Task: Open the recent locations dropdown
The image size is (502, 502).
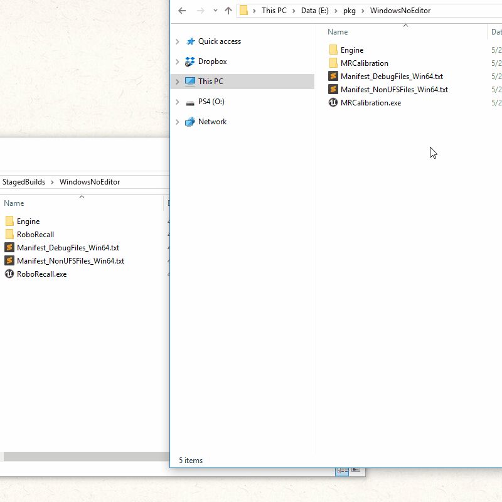Action: (x=215, y=11)
